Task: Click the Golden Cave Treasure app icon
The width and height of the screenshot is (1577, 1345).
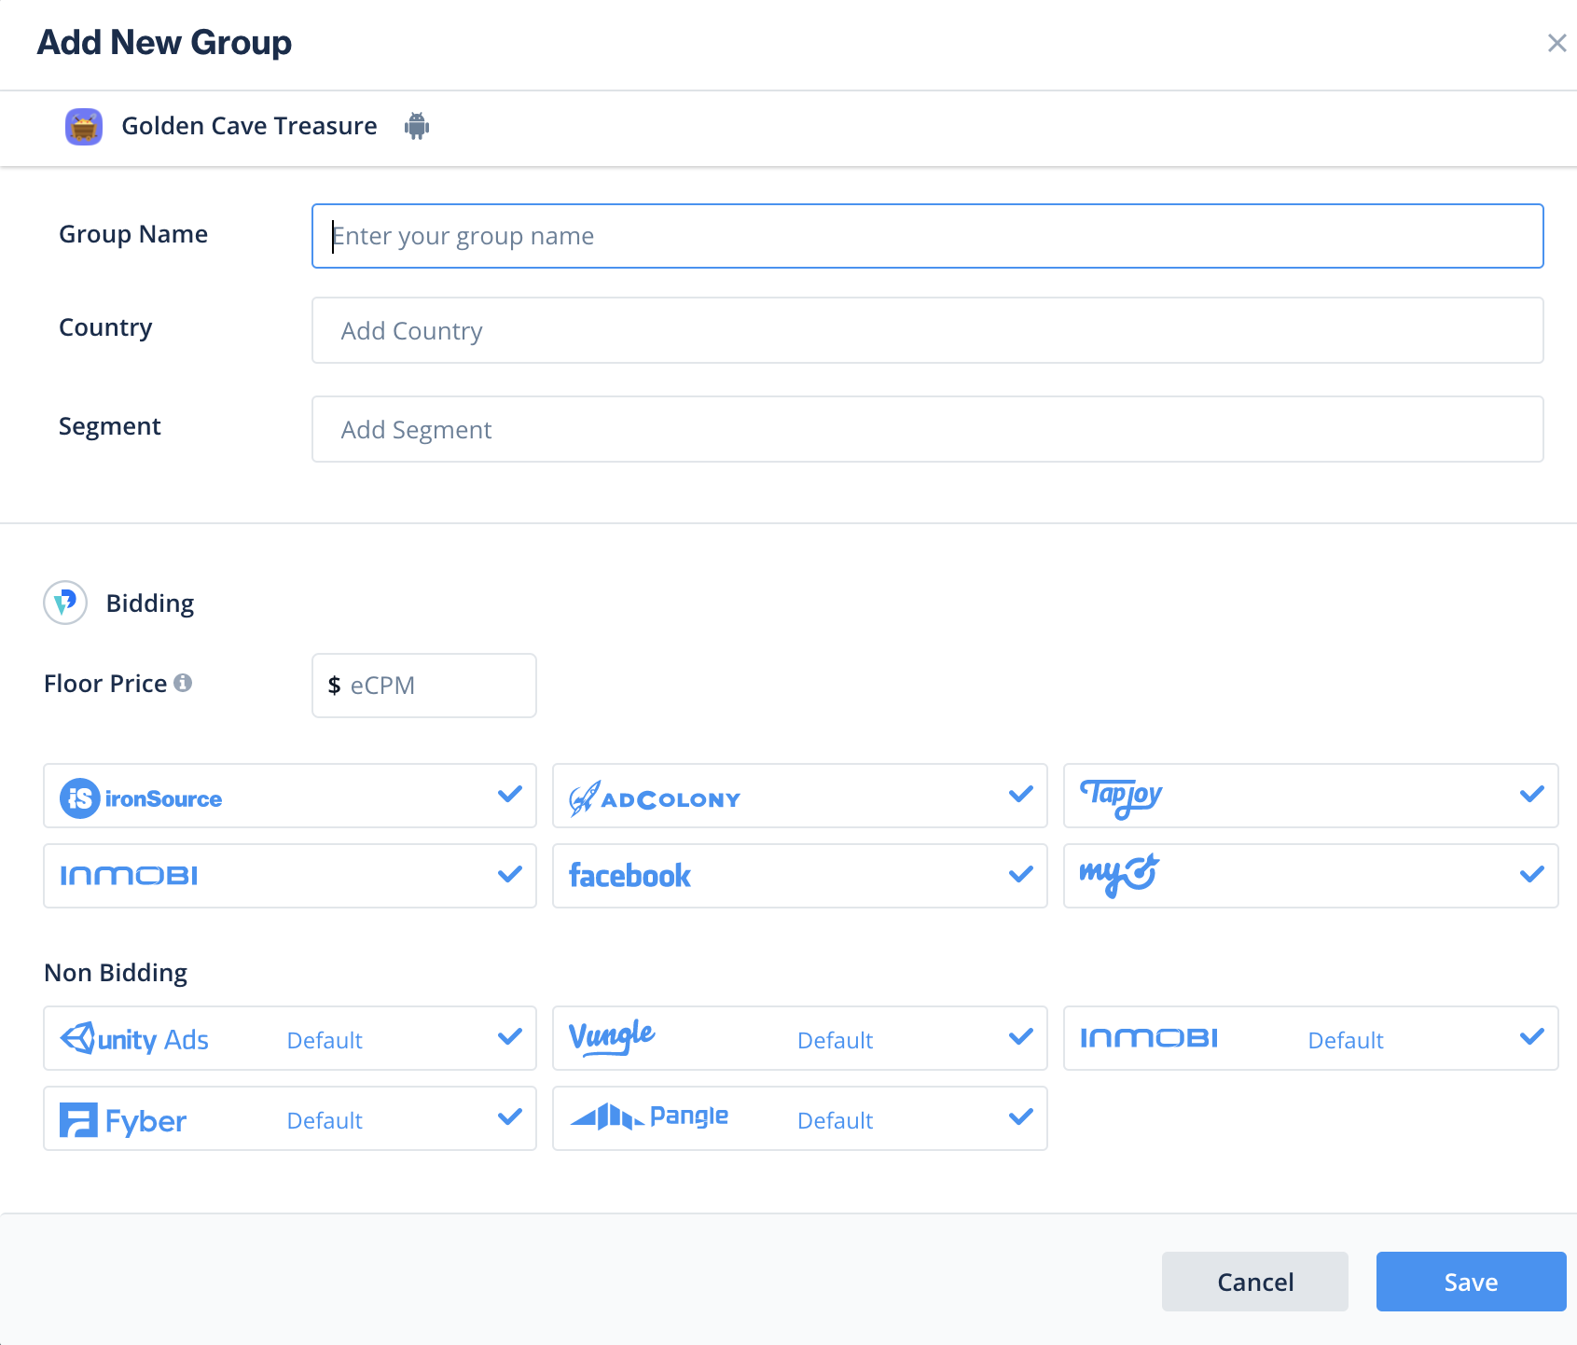Action: (84, 126)
